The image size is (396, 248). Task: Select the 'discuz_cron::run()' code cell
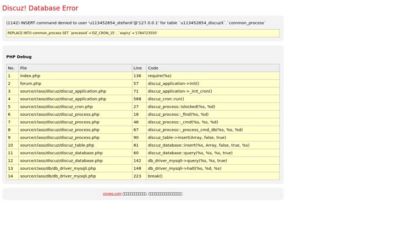pos(213,99)
